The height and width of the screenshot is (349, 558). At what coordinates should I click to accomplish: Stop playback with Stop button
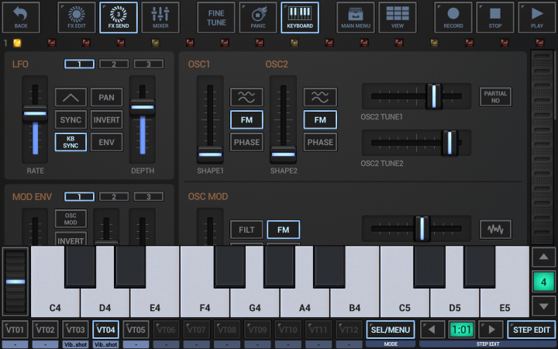(x=495, y=17)
